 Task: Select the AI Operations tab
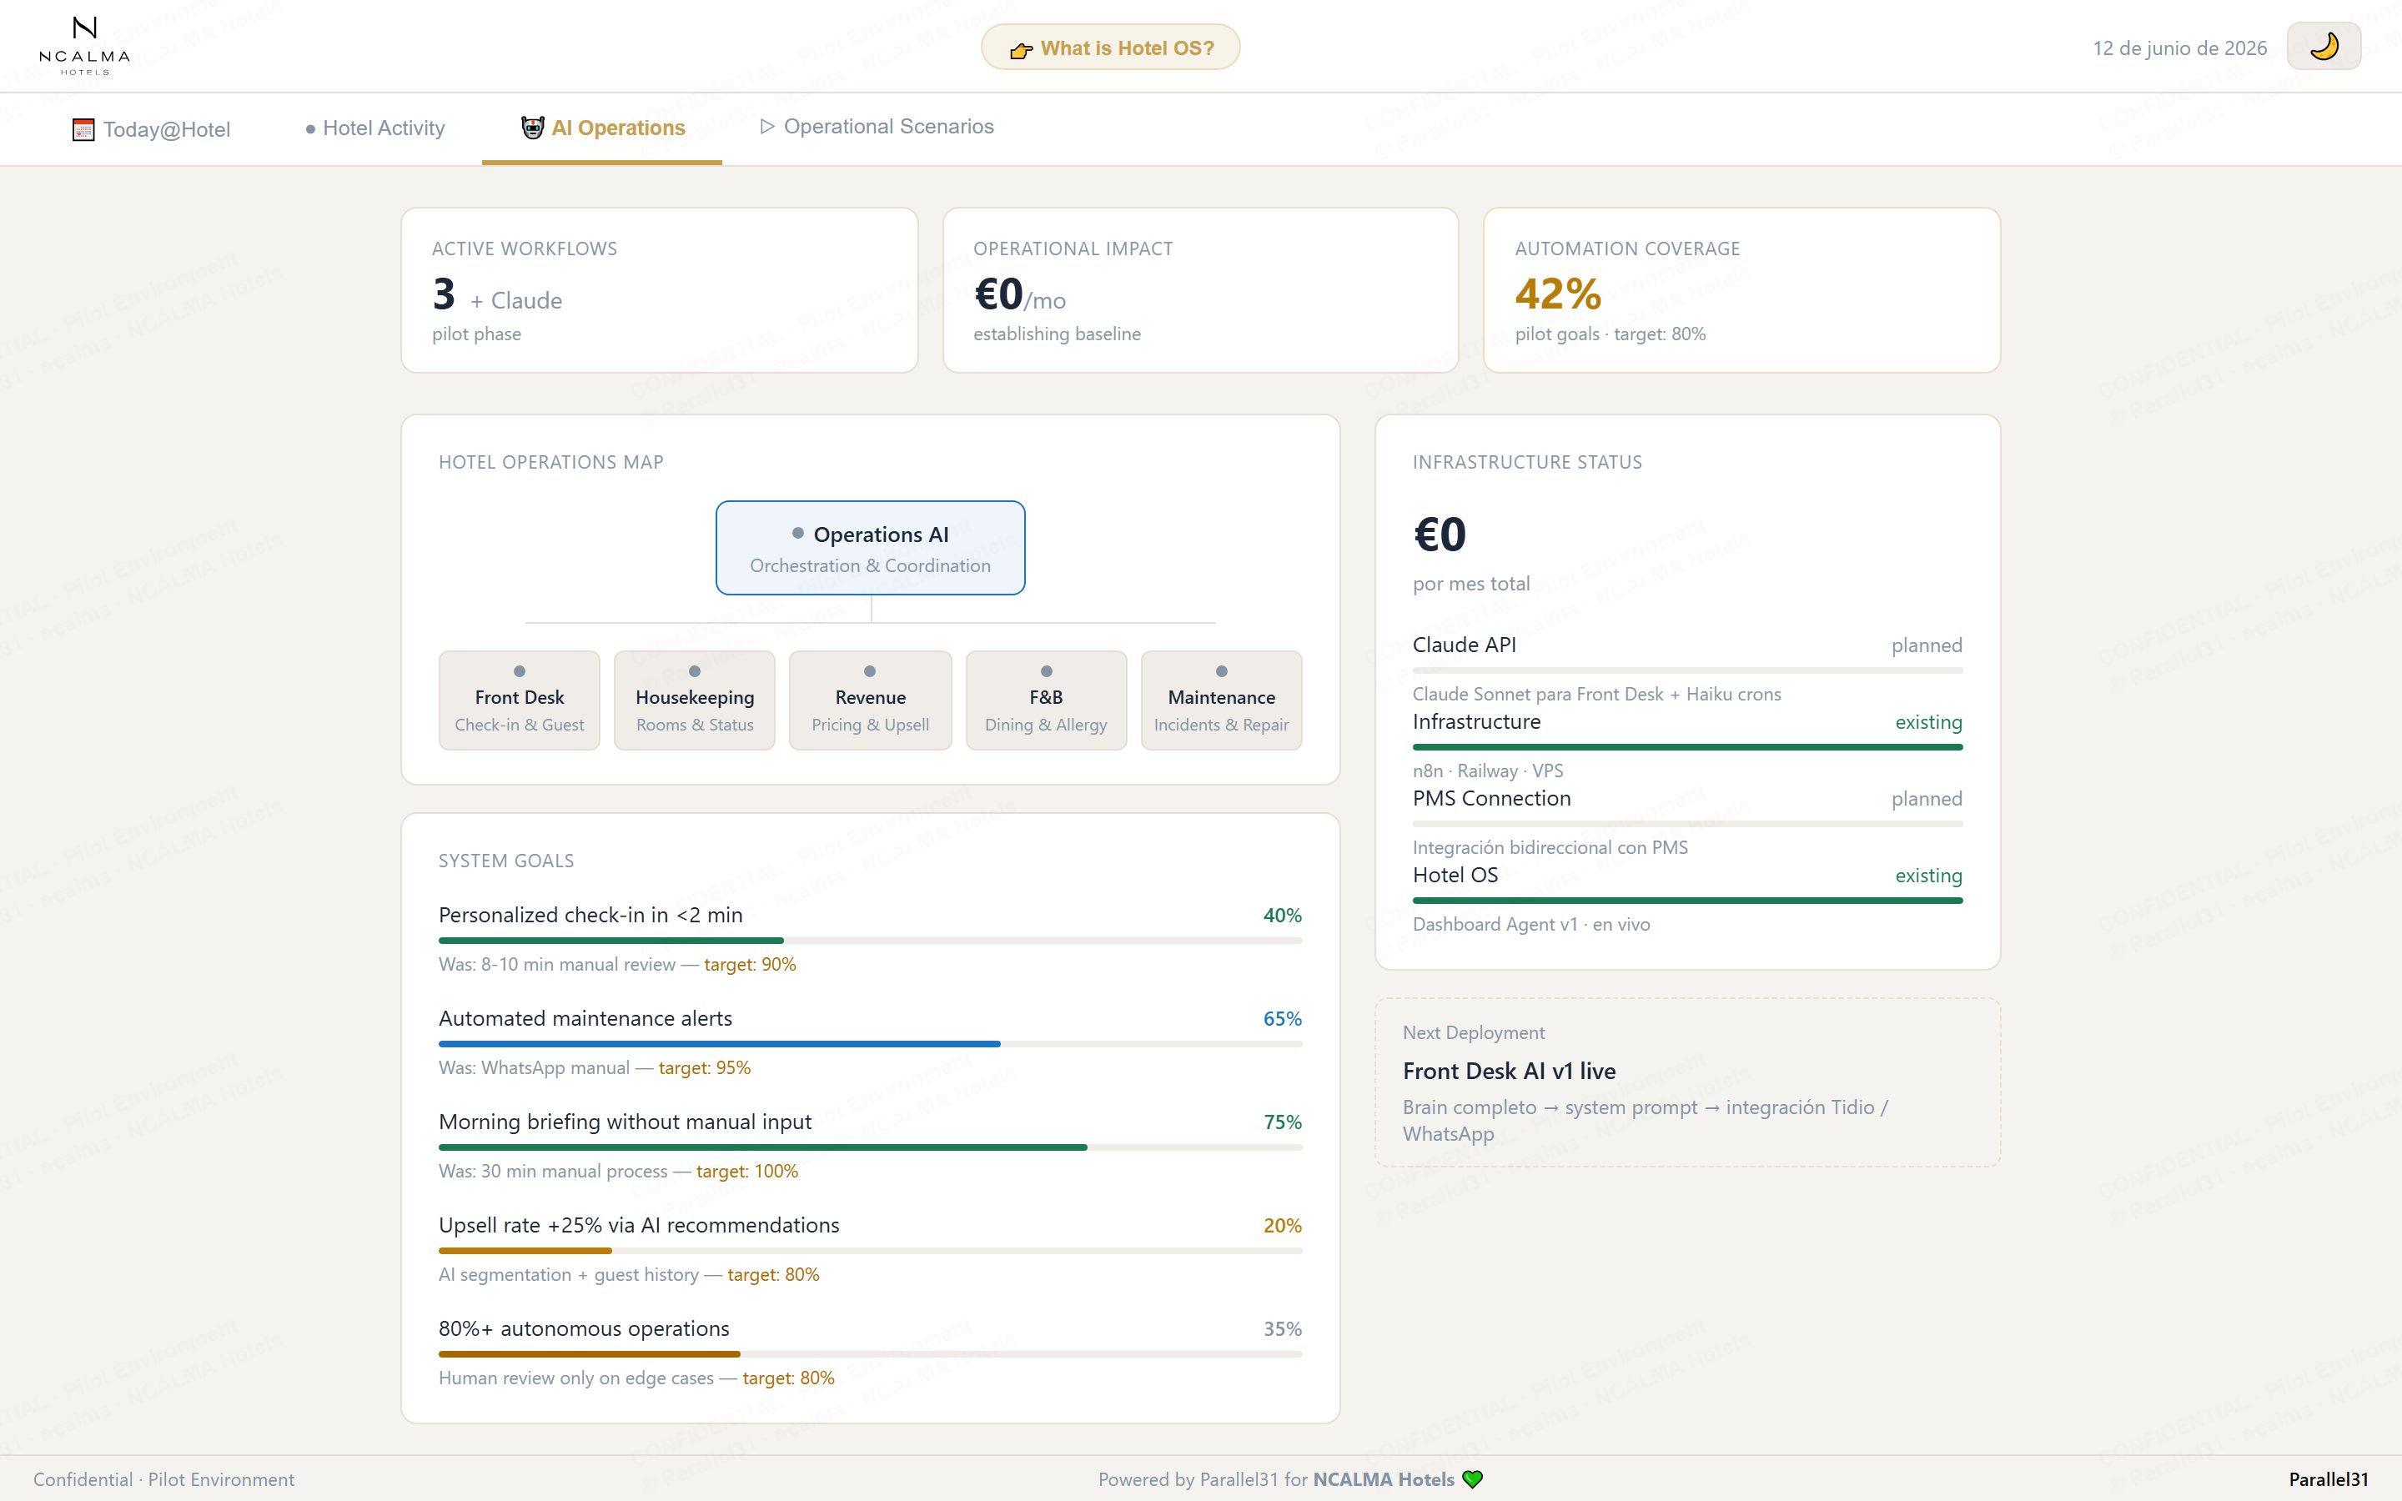(x=602, y=128)
